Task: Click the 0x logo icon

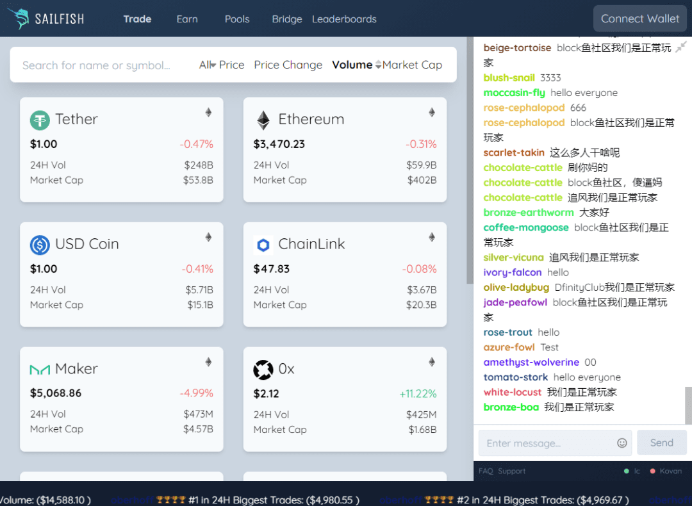Action: point(263,370)
